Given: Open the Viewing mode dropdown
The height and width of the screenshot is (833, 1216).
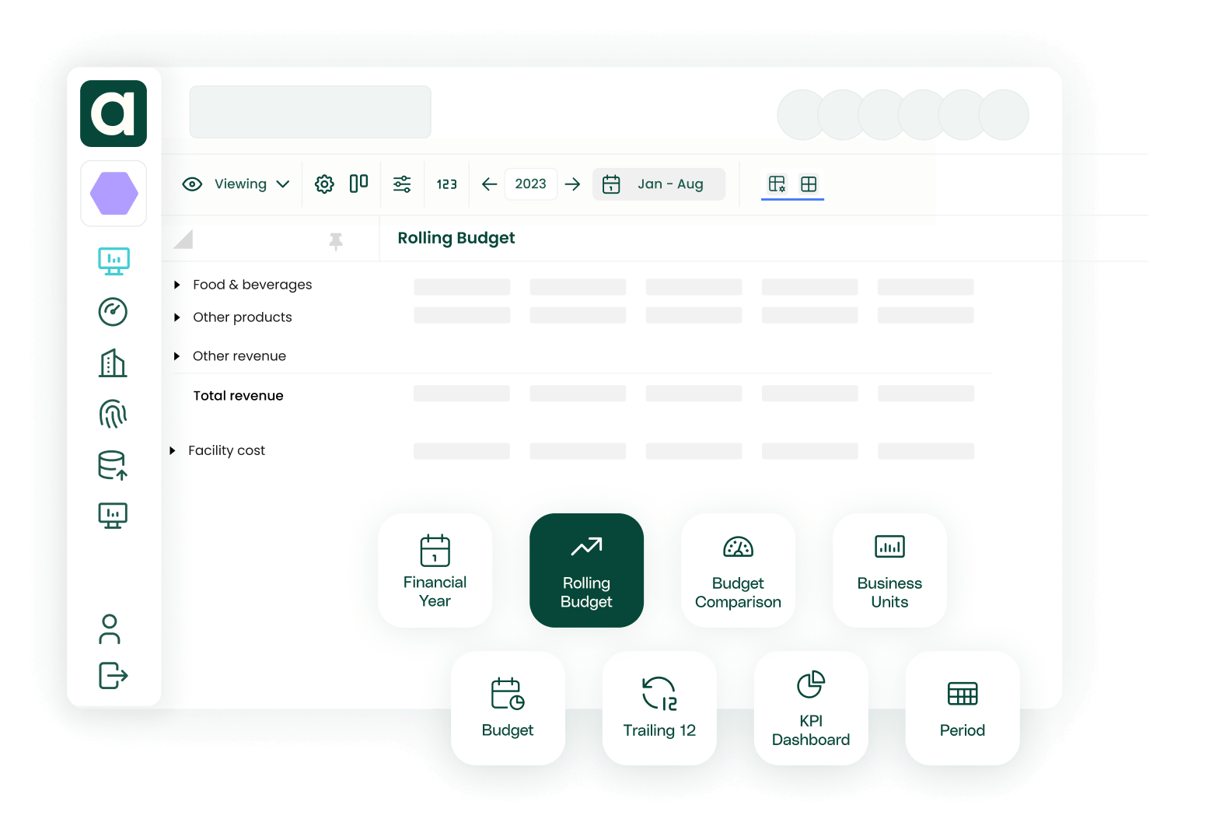Looking at the screenshot, I should point(236,184).
